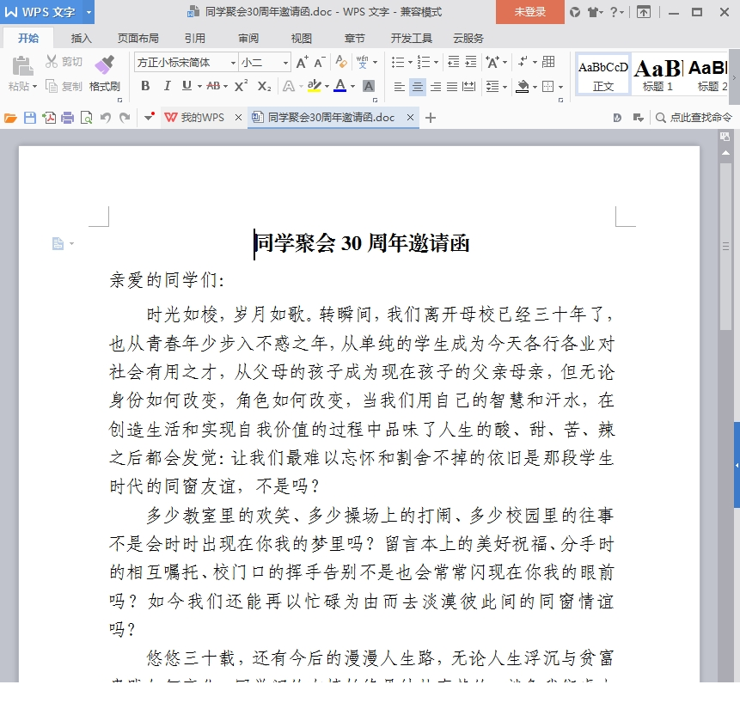
Task: Align text right
Action: (436, 87)
